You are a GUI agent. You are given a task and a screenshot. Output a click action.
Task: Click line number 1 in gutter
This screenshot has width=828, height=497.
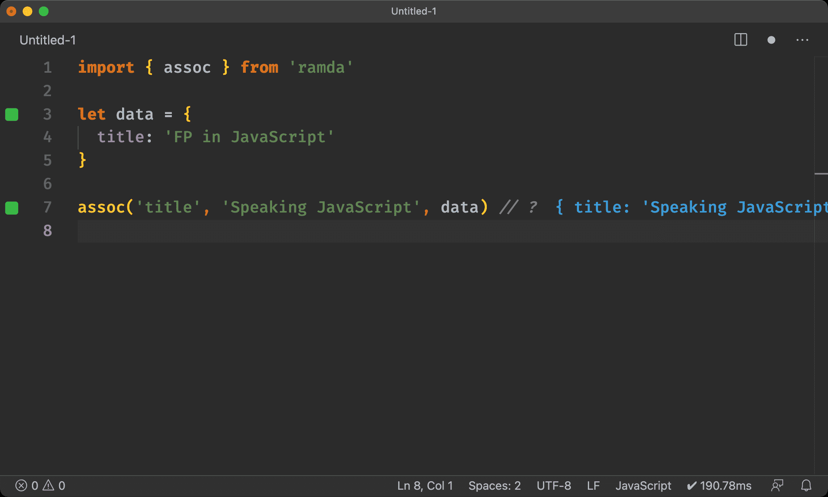coord(47,67)
